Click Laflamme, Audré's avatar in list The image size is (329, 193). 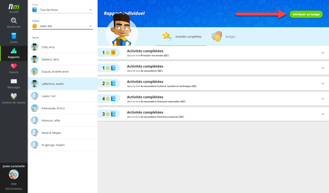tap(34, 84)
